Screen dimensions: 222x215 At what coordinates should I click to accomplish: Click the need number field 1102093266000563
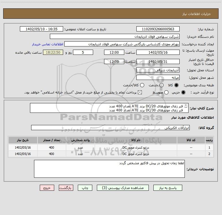pos(158,29)
